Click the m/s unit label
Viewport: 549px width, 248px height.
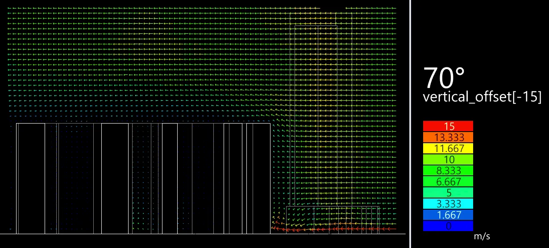tap(482, 237)
